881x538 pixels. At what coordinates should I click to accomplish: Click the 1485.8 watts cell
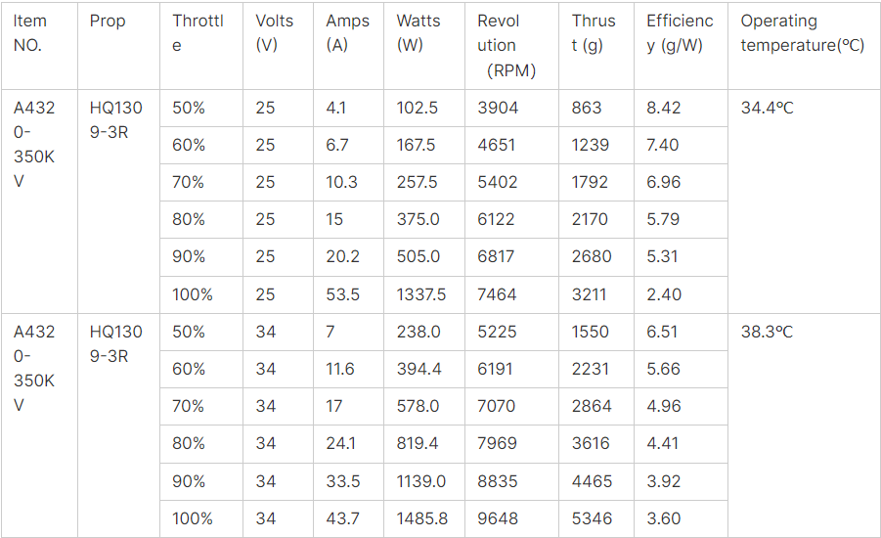[421, 518]
